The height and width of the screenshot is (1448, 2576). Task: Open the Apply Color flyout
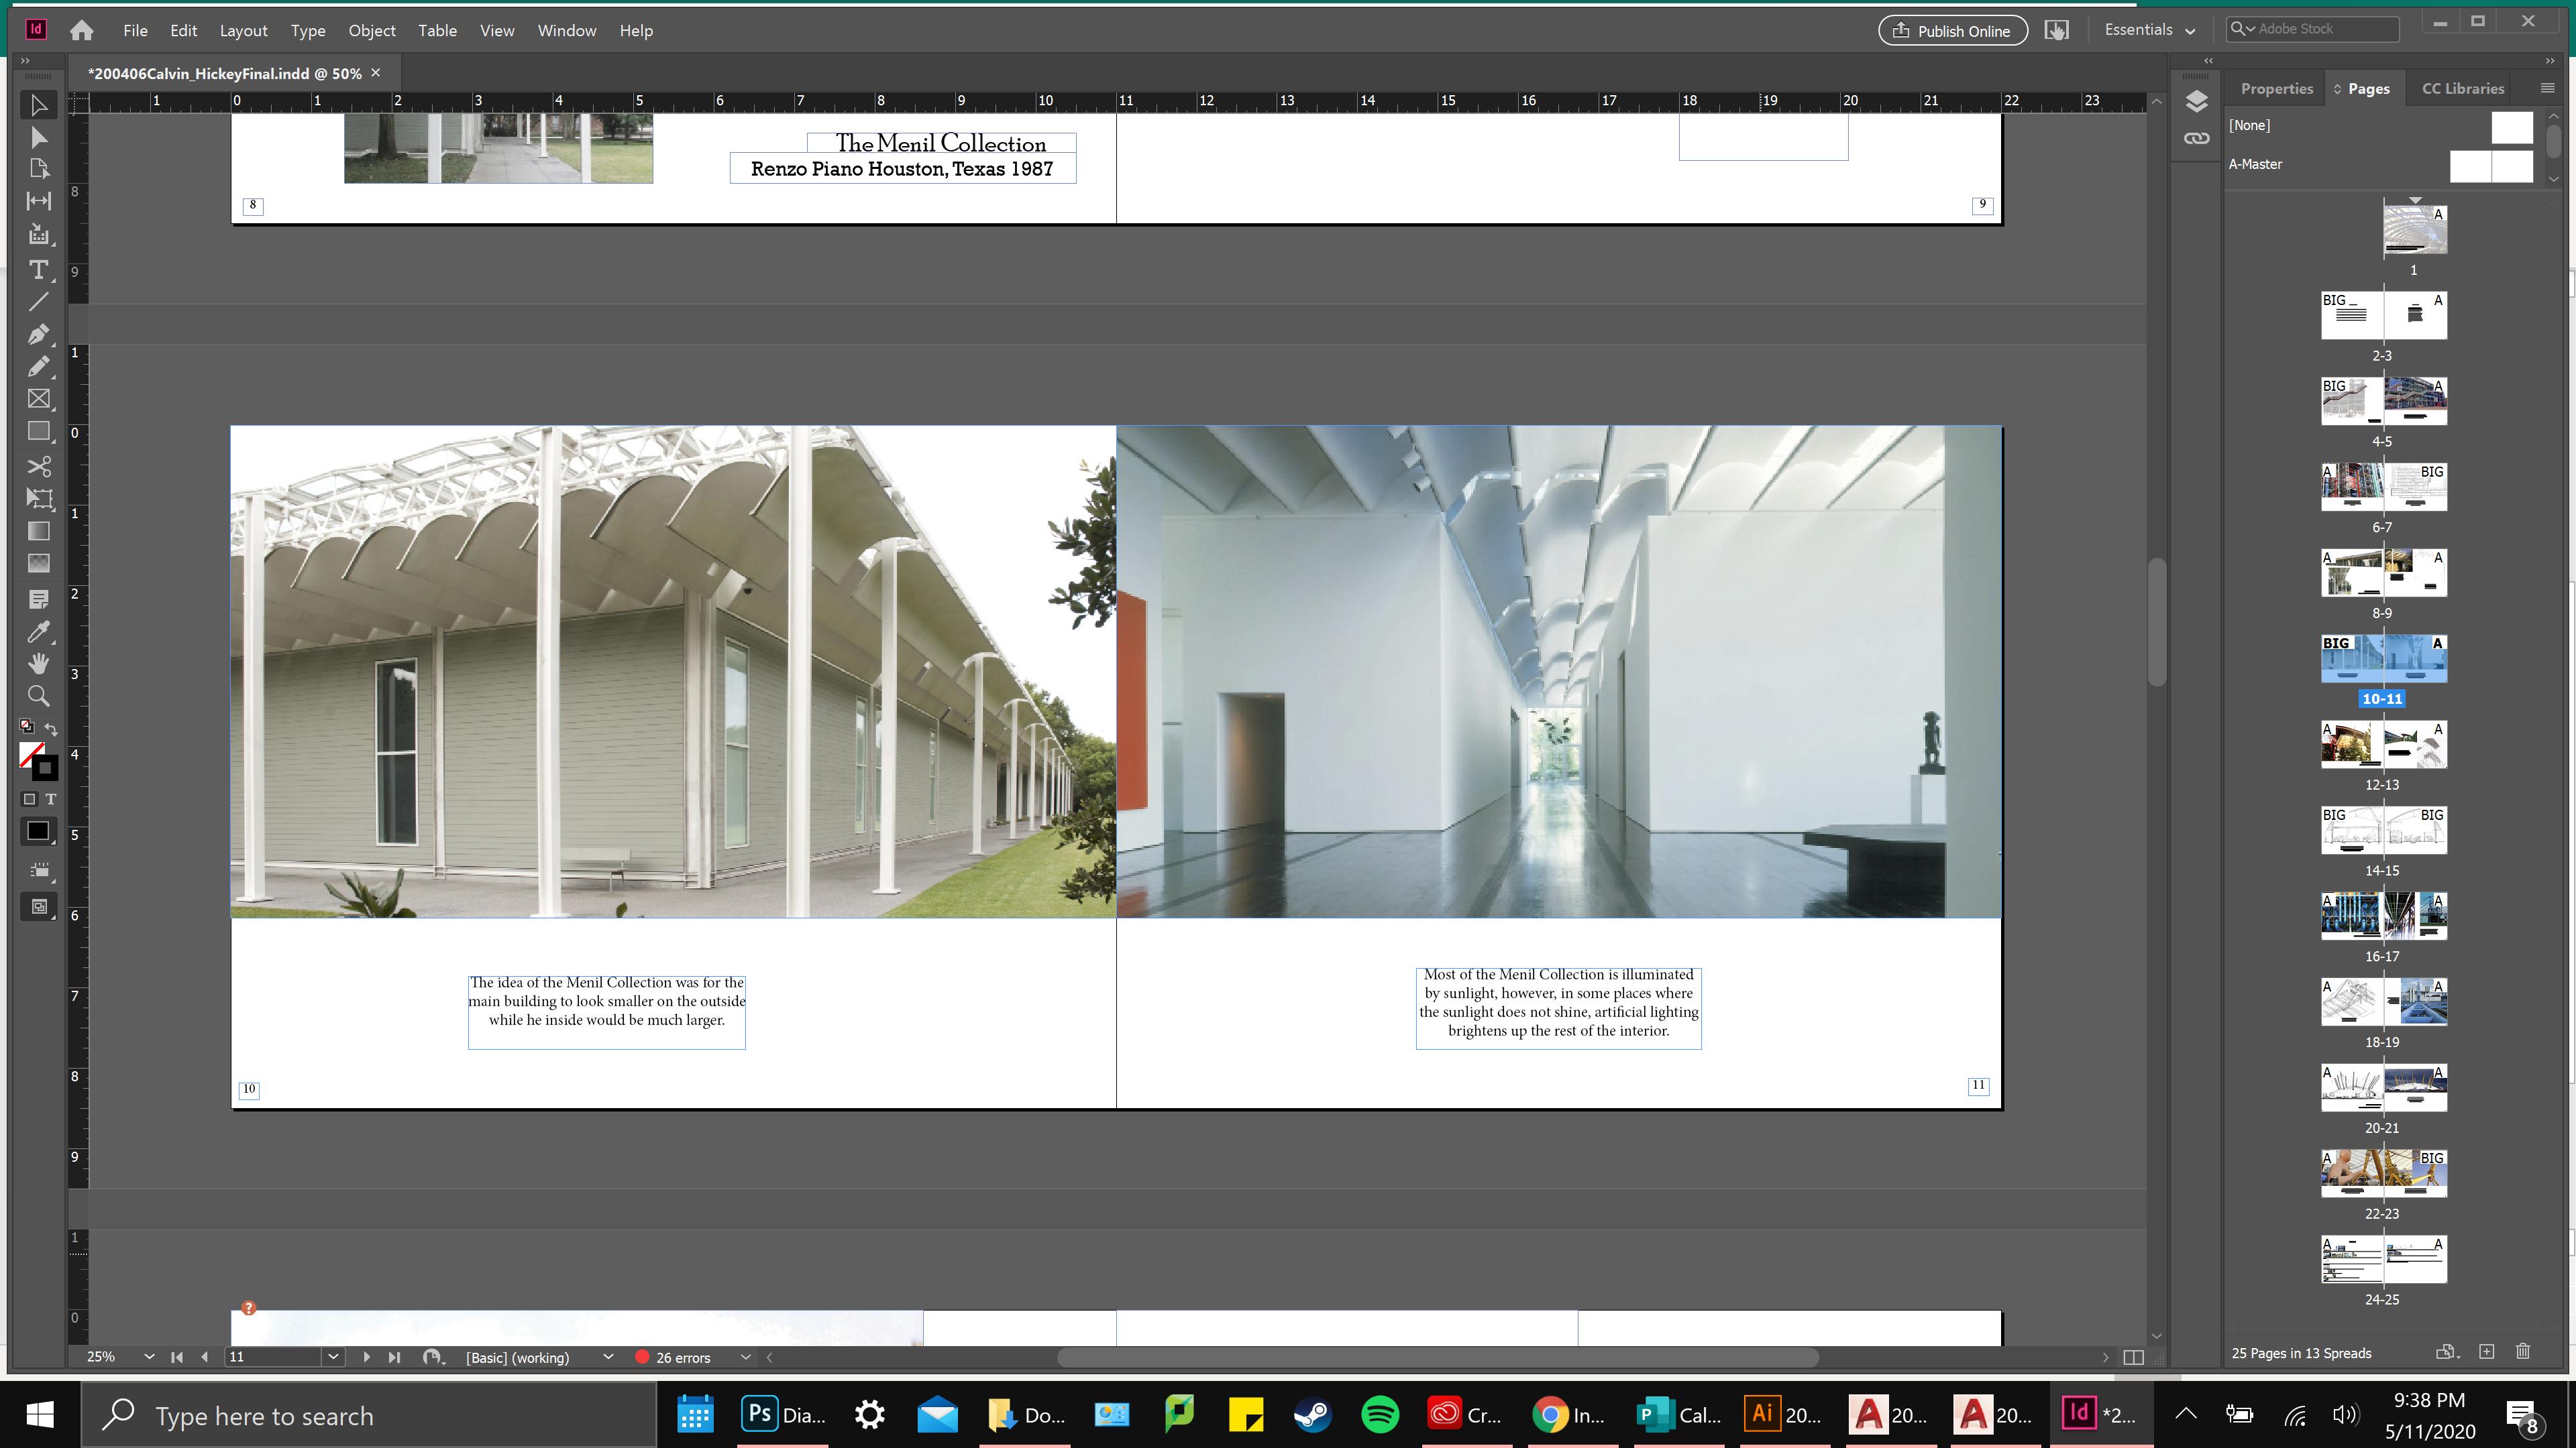tap(38, 831)
